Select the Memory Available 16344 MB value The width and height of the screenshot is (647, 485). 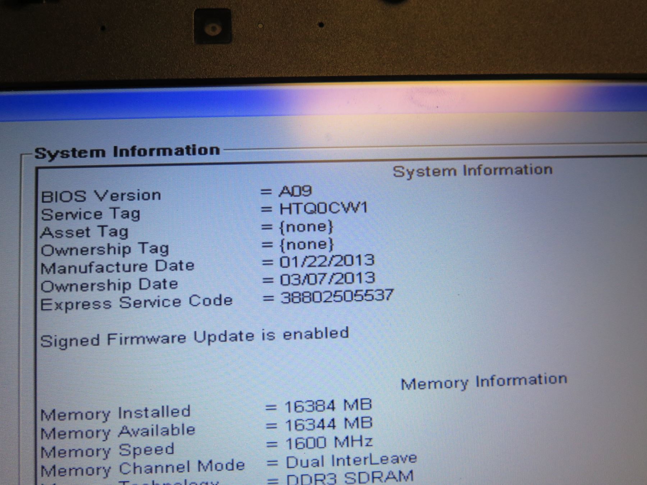coord(328,425)
